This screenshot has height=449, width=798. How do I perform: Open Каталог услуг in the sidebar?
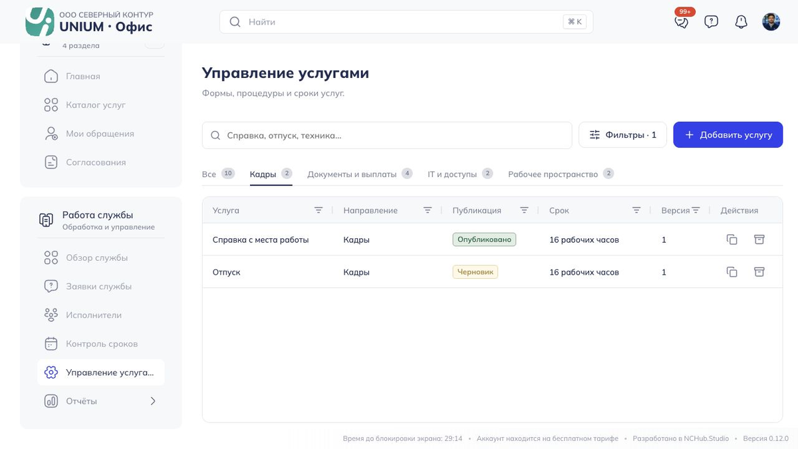coord(100,105)
